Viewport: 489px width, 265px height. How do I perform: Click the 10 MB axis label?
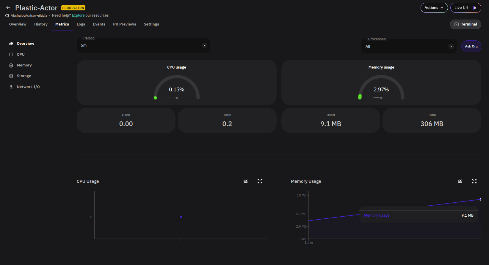(x=301, y=195)
